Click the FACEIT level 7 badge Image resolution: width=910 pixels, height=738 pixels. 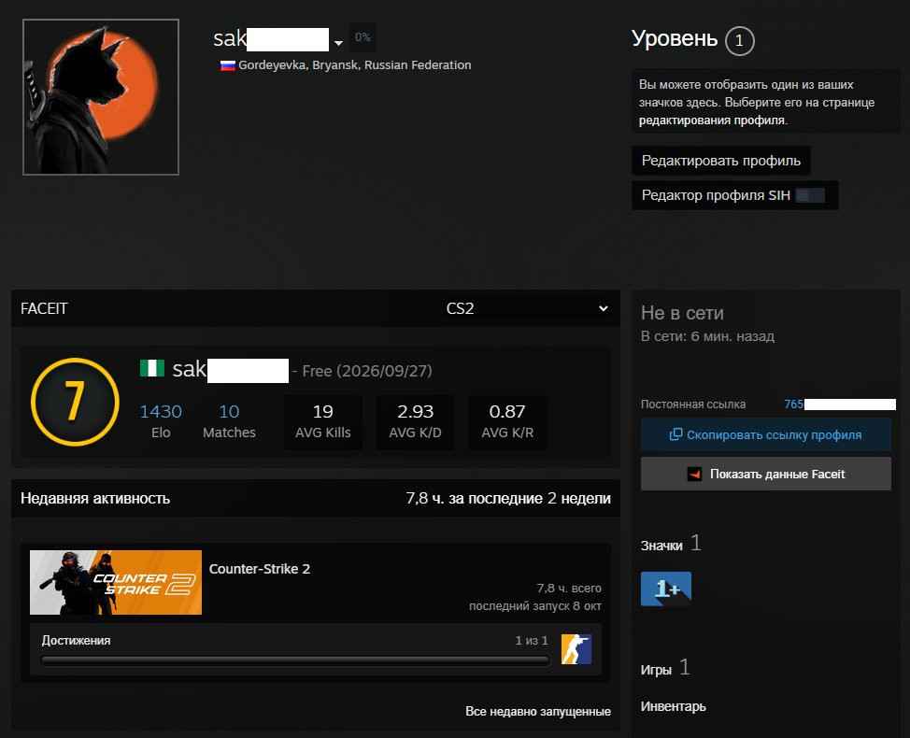(75, 402)
